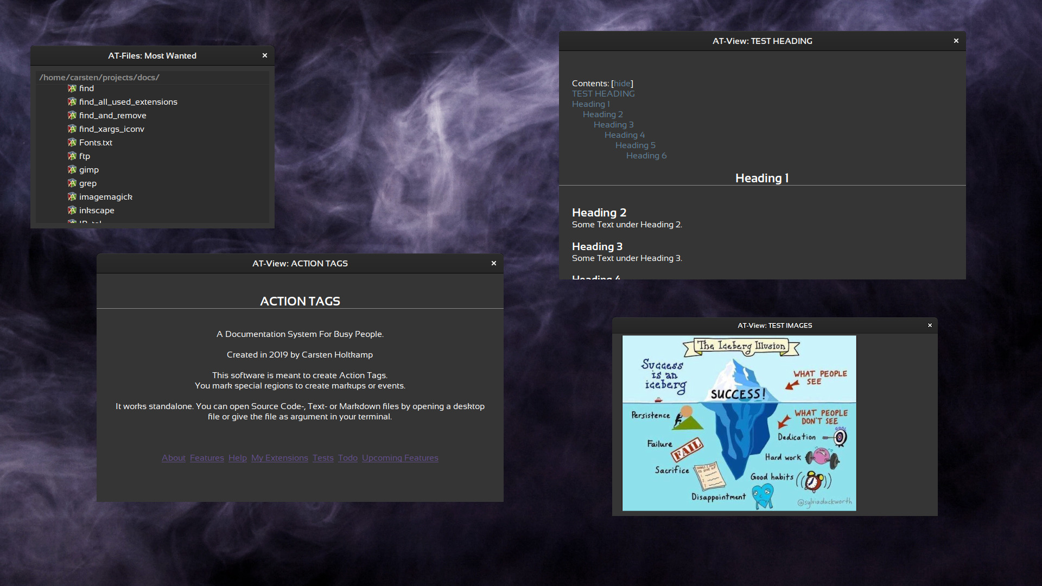This screenshot has height=586, width=1042.
Task: Click the icon beside find_all_used_extensions
Action: 72,102
